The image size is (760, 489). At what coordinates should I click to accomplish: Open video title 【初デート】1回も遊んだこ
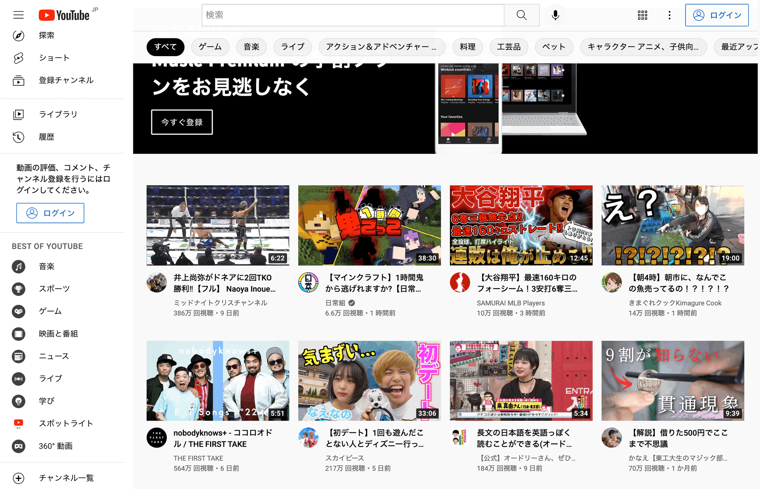[x=374, y=439]
